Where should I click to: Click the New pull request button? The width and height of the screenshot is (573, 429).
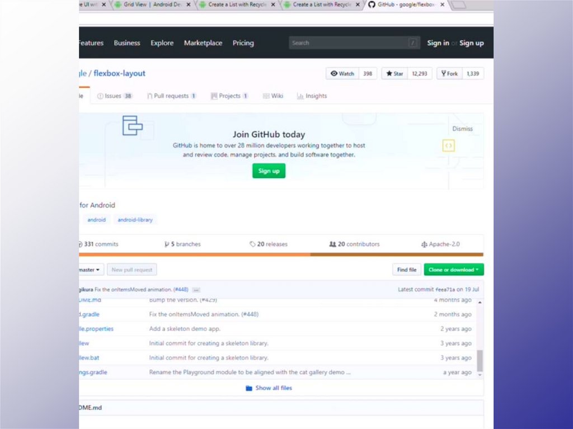pyautogui.click(x=132, y=270)
